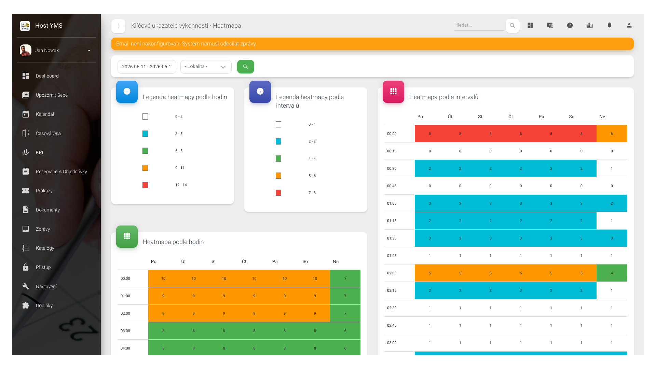The width and height of the screenshot is (656, 369).
Task: Click the green search filter button
Action: (x=245, y=67)
